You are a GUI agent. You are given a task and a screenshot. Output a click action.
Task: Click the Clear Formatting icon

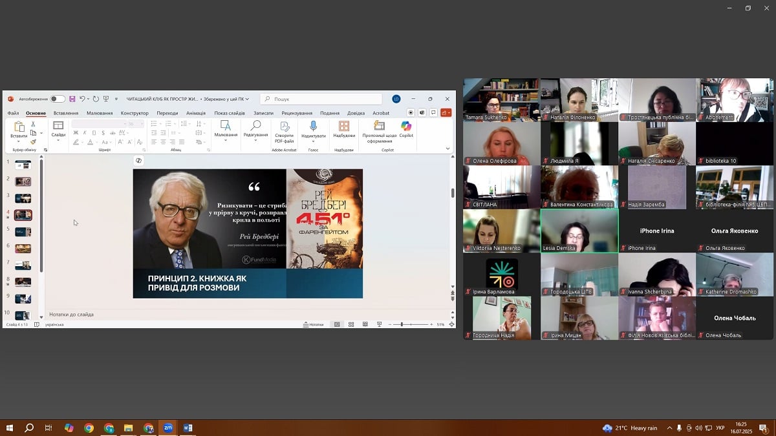point(140,141)
